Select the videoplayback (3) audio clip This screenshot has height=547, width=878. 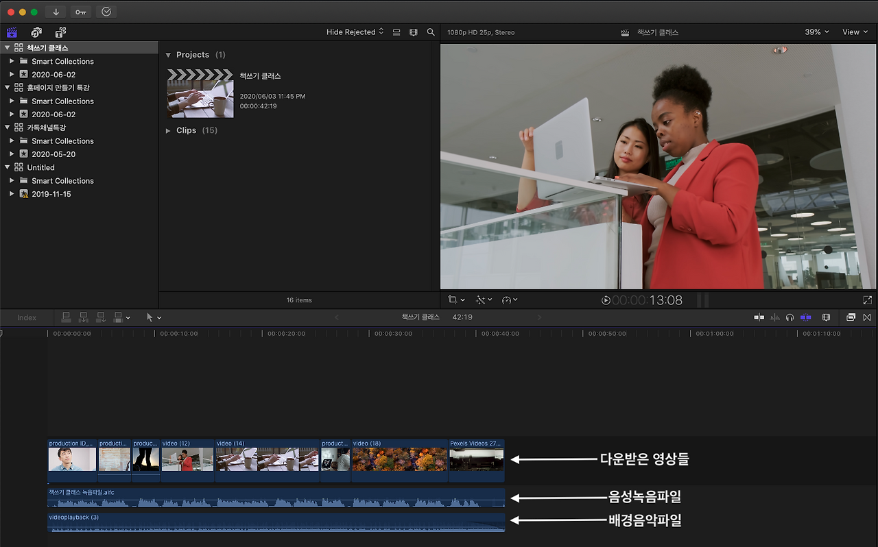[x=276, y=522]
